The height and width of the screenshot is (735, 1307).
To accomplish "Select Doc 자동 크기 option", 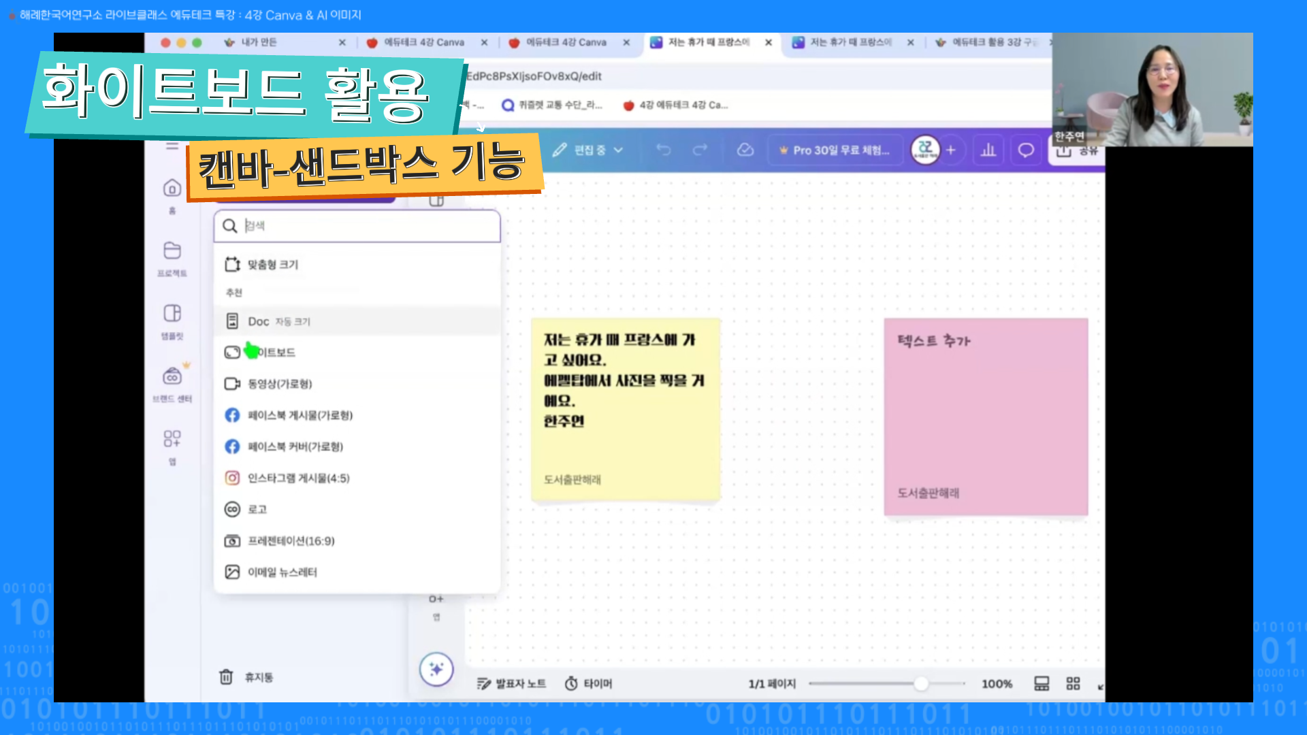I will 357,321.
